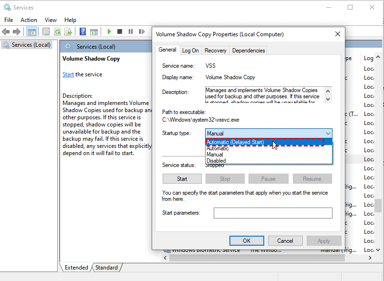Viewport: 384px width, 281px height.
Task: Click the Stop Service square icon
Action: click(119, 32)
